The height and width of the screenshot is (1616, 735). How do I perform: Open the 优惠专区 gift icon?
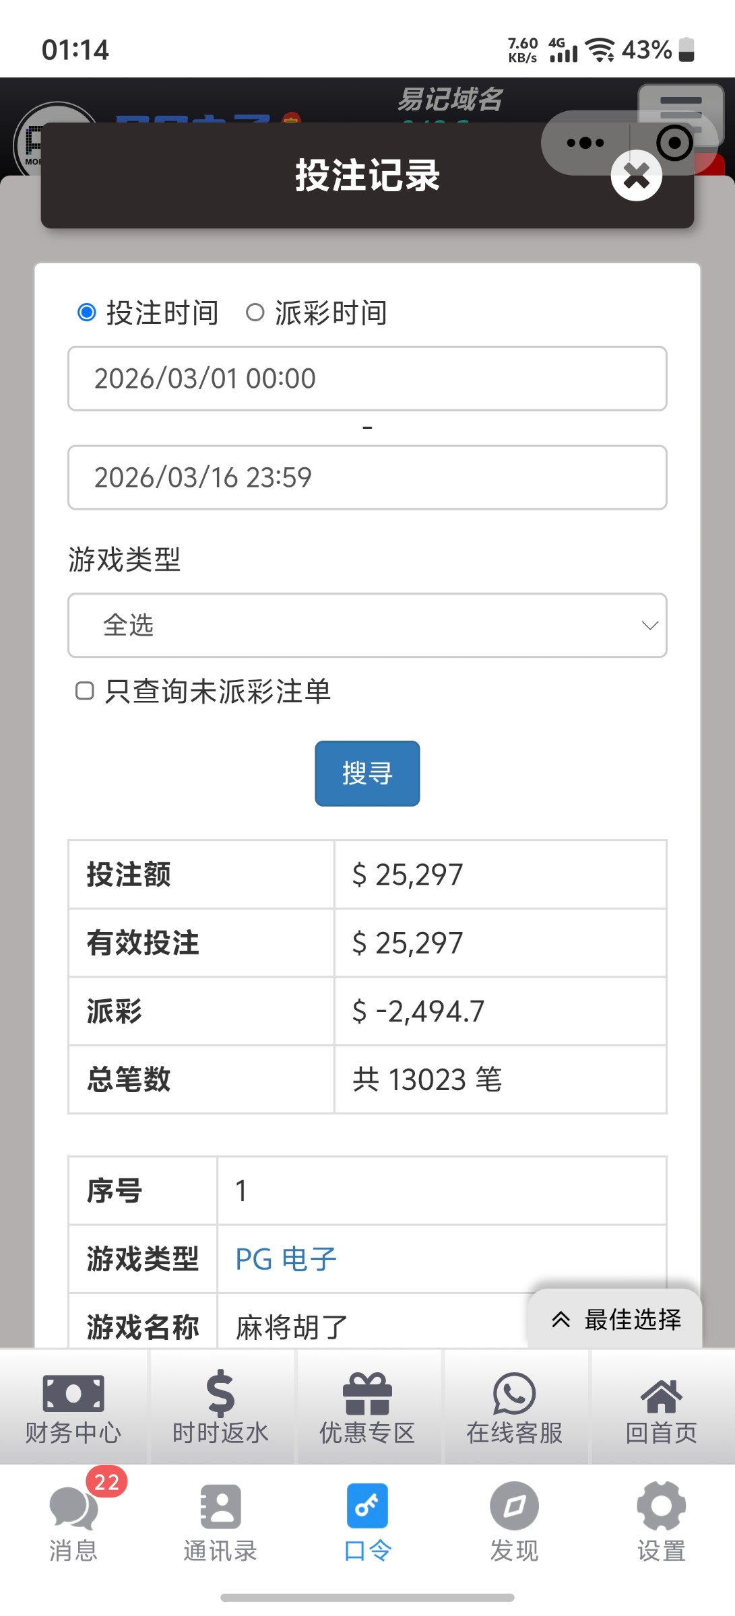point(367,1407)
